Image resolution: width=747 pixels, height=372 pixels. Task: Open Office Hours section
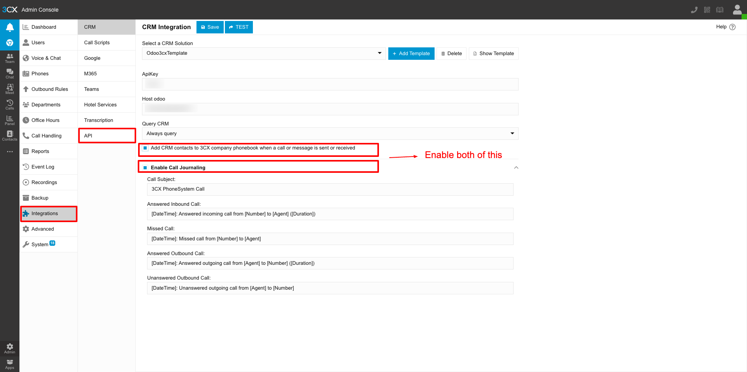click(49, 120)
